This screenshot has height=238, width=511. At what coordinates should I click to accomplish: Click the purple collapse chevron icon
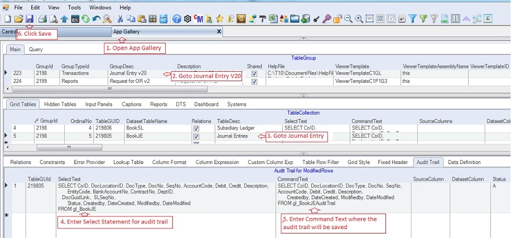click(x=466, y=19)
